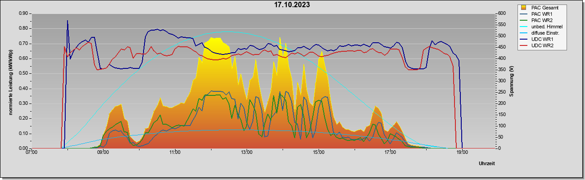Click the 17.10.2023 chart title
This screenshot has width=585, height=180.
[x=292, y=5]
